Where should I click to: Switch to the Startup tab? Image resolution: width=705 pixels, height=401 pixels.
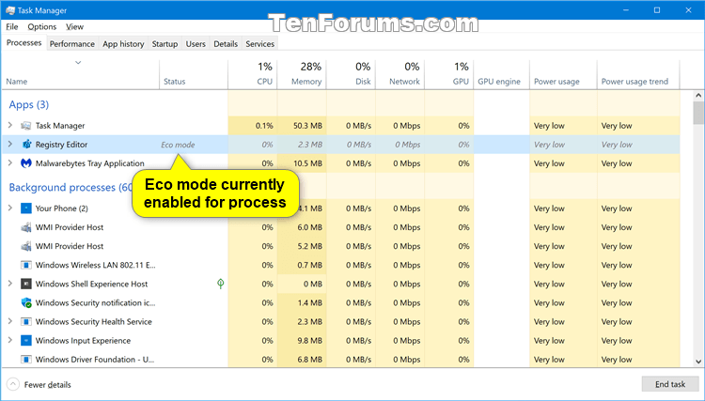(164, 43)
